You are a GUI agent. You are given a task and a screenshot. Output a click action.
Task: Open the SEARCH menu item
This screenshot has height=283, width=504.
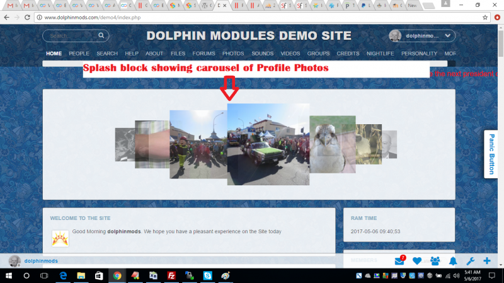[x=107, y=54]
